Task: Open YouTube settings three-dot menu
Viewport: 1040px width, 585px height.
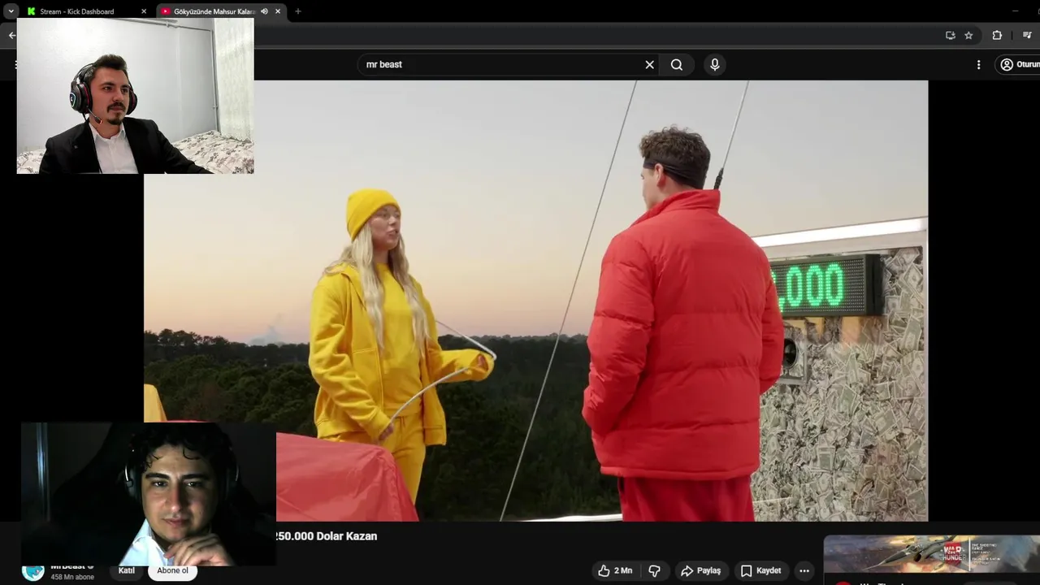Action: 978,64
